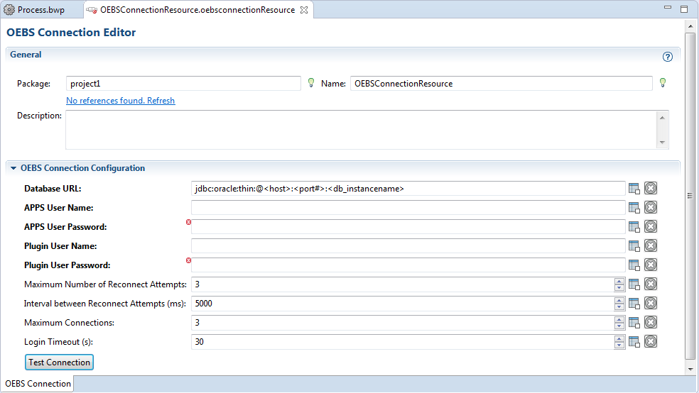Screen dimensions: 699x393
Task: Collapse the OEBS Connection Configuration section
Action: tap(13, 168)
